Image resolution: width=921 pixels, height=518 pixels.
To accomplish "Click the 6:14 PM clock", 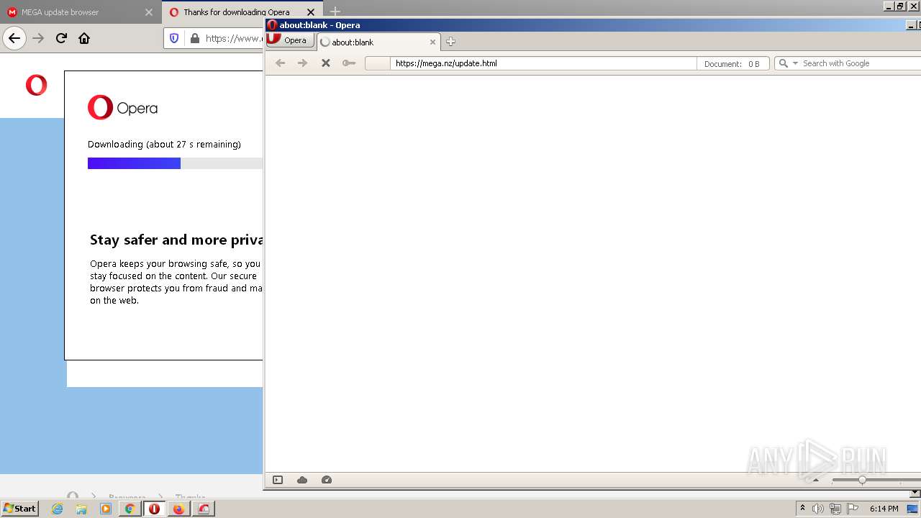I will 884,509.
